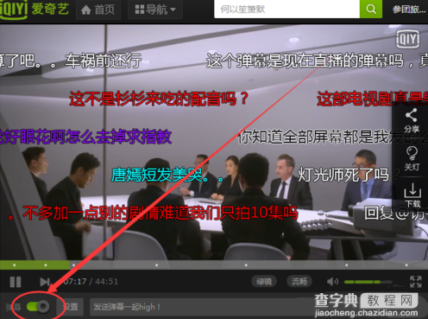The image size is (428, 319).
Task: Go to 首页 home page
Action: tap(98, 10)
